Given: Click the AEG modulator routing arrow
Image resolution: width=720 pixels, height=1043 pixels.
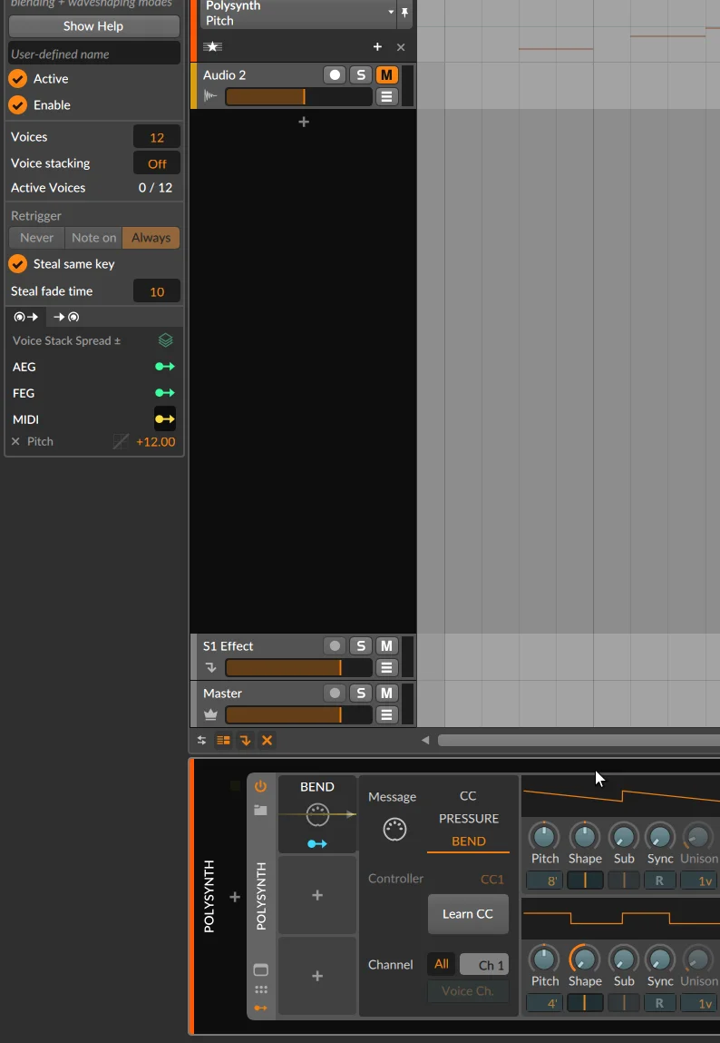Looking at the screenshot, I should pyautogui.click(x=165, y=367).
